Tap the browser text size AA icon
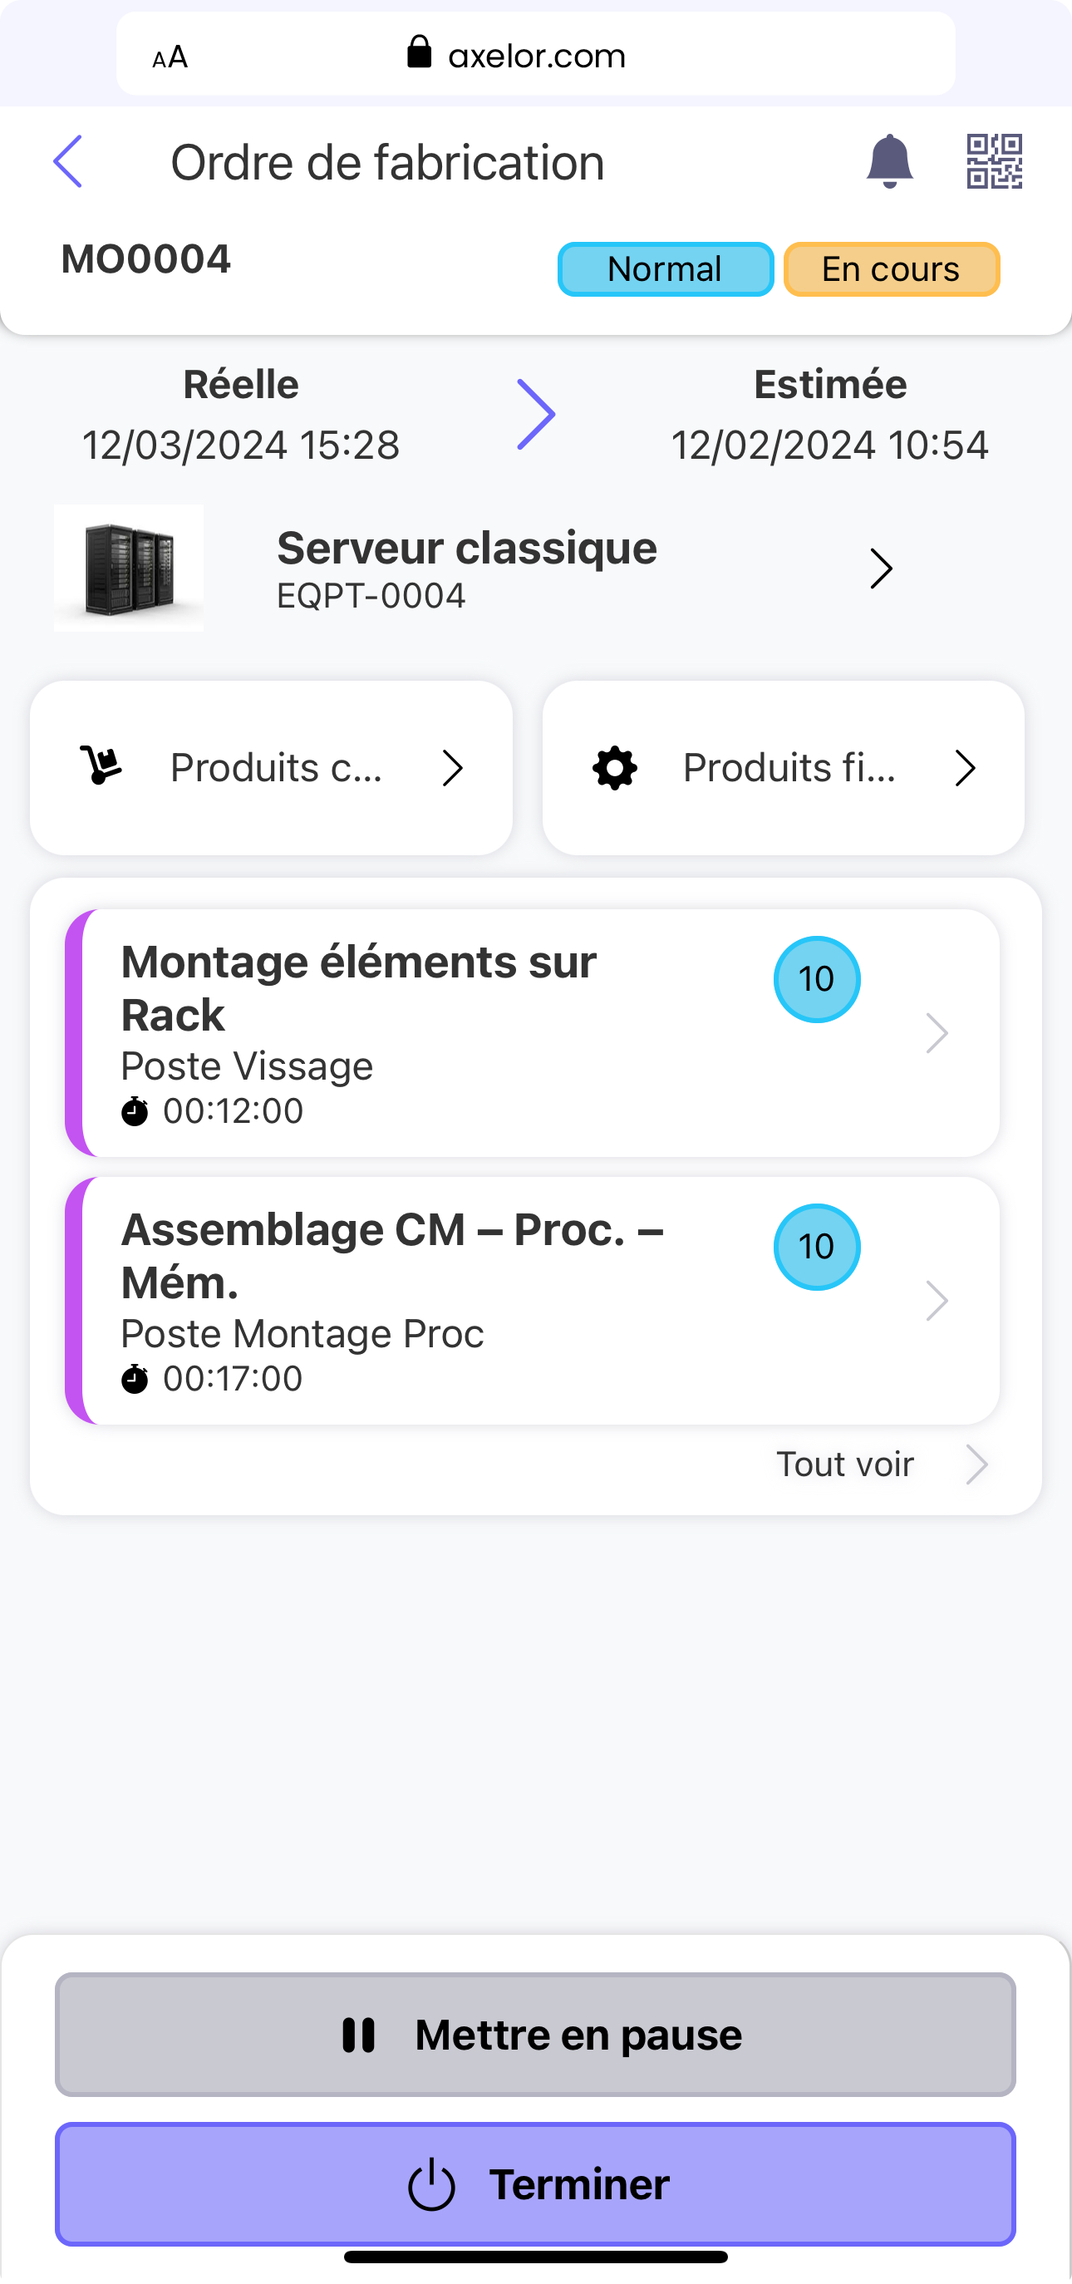 170,57
